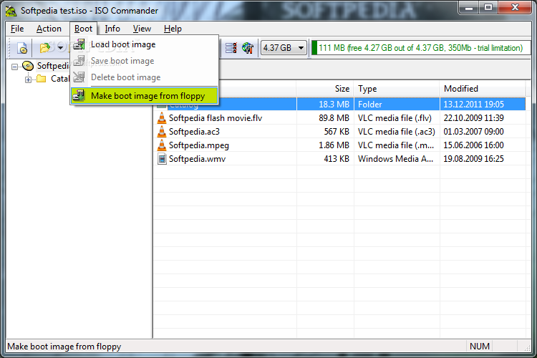The image size is (537, 358).
Task: Expand the Catalog folder tree node
Action: pos(28,79)
